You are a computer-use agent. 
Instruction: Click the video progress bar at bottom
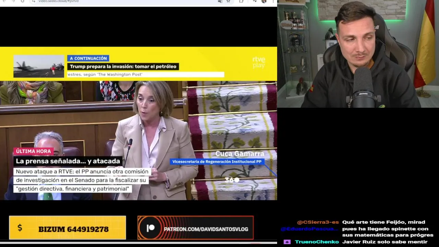[139, 242]
